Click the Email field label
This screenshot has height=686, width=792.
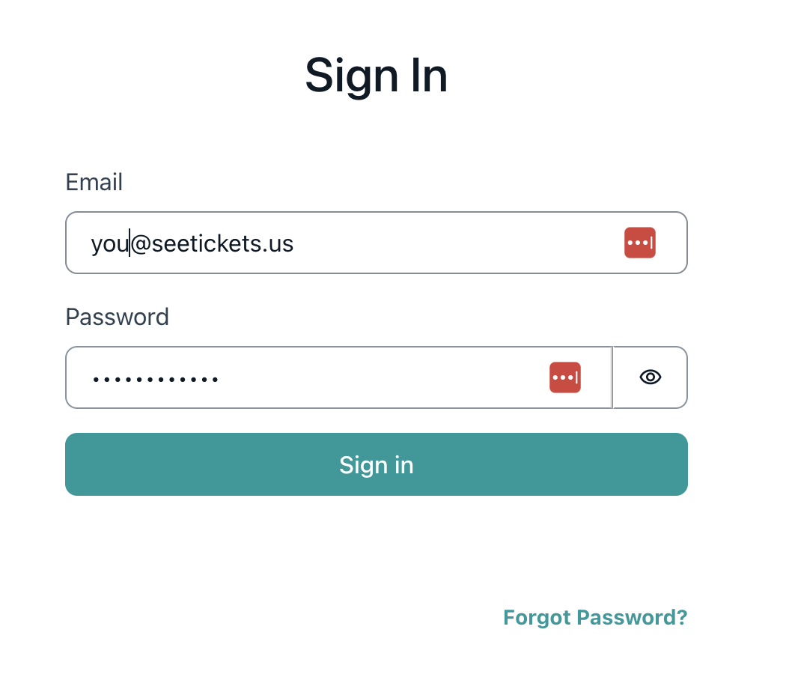[94, 182]
